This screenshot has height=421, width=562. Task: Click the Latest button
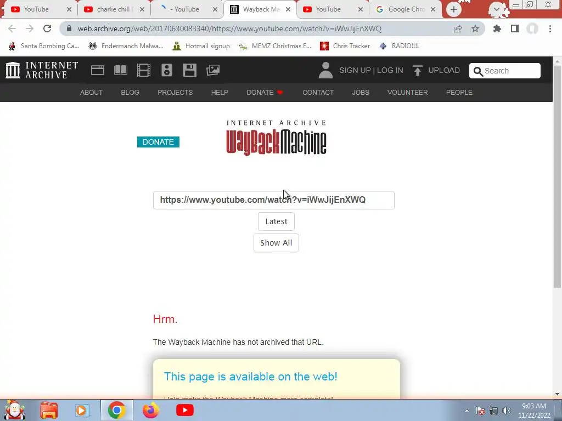tap(277, 221)
